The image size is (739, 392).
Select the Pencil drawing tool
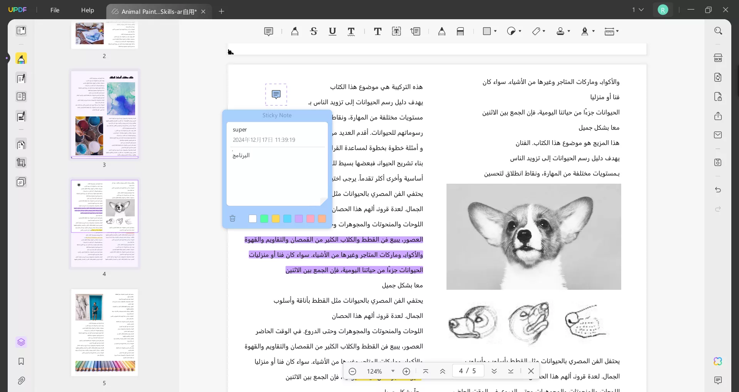[x=441, y=31]
